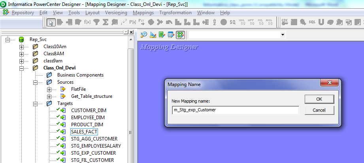Select the EMPLOYEE_DIM target
Viewport: 364px width, 163px height.
pyautogui.click(x=88, y=118)
